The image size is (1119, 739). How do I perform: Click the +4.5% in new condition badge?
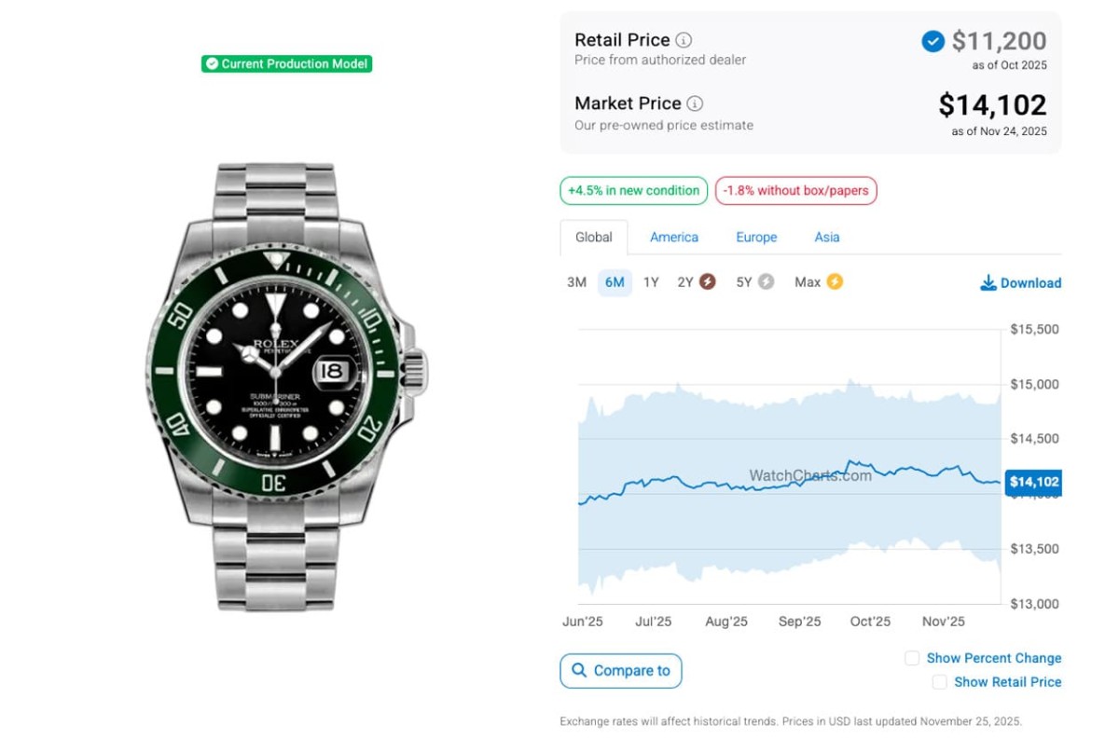(634, 191)
